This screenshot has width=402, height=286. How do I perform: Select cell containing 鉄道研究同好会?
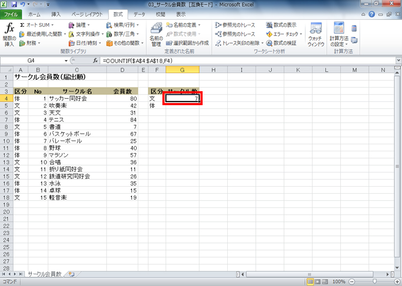pos(77,177)
